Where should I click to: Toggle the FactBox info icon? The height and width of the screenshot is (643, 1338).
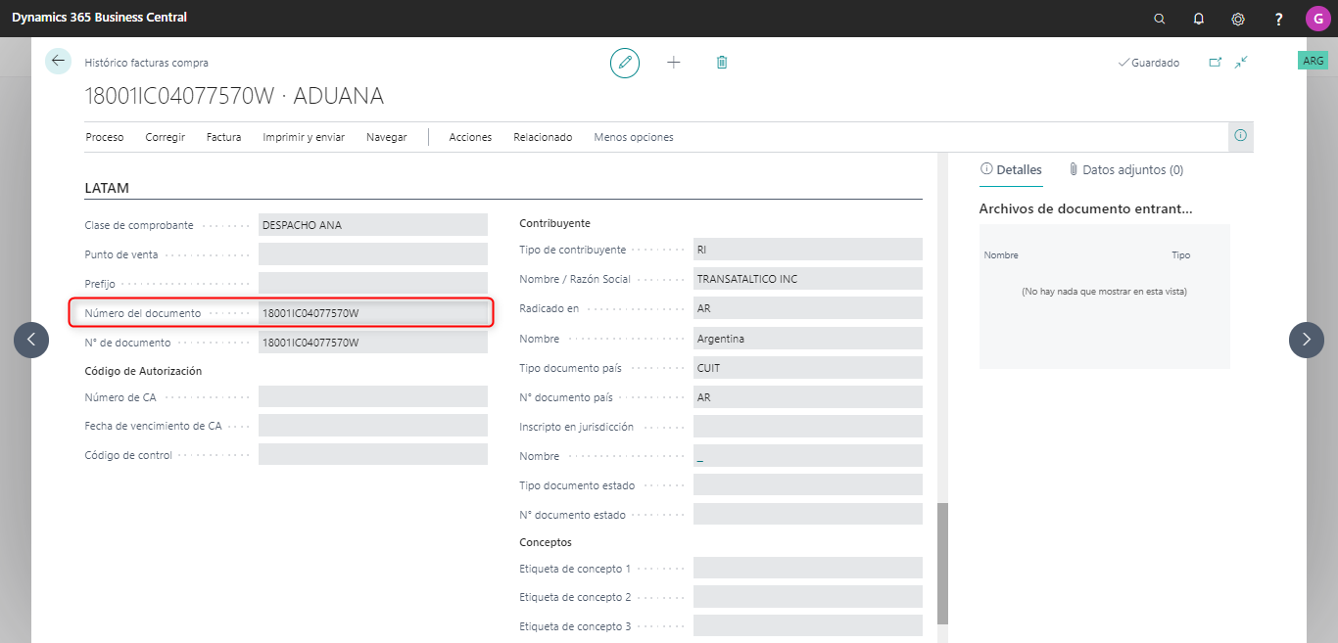1241,136
